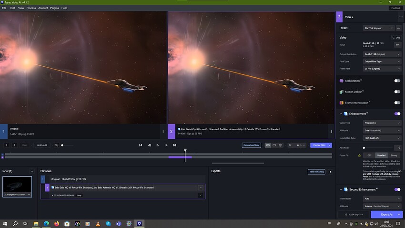Image resolution: width=405 pixels, height=228 pixels.
Task: Set Focus Fix to Strong
Action: point(394,155)
